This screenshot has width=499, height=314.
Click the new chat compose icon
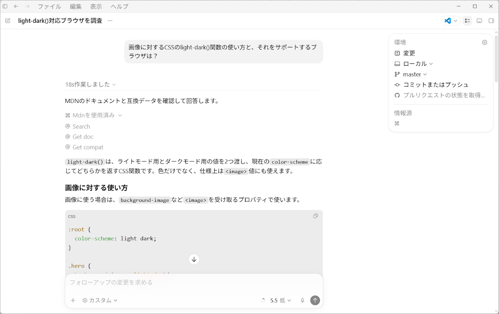pyautogui.click(x=8, y=21)
